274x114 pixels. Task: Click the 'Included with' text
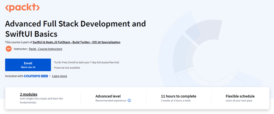(x=14, y=76)
